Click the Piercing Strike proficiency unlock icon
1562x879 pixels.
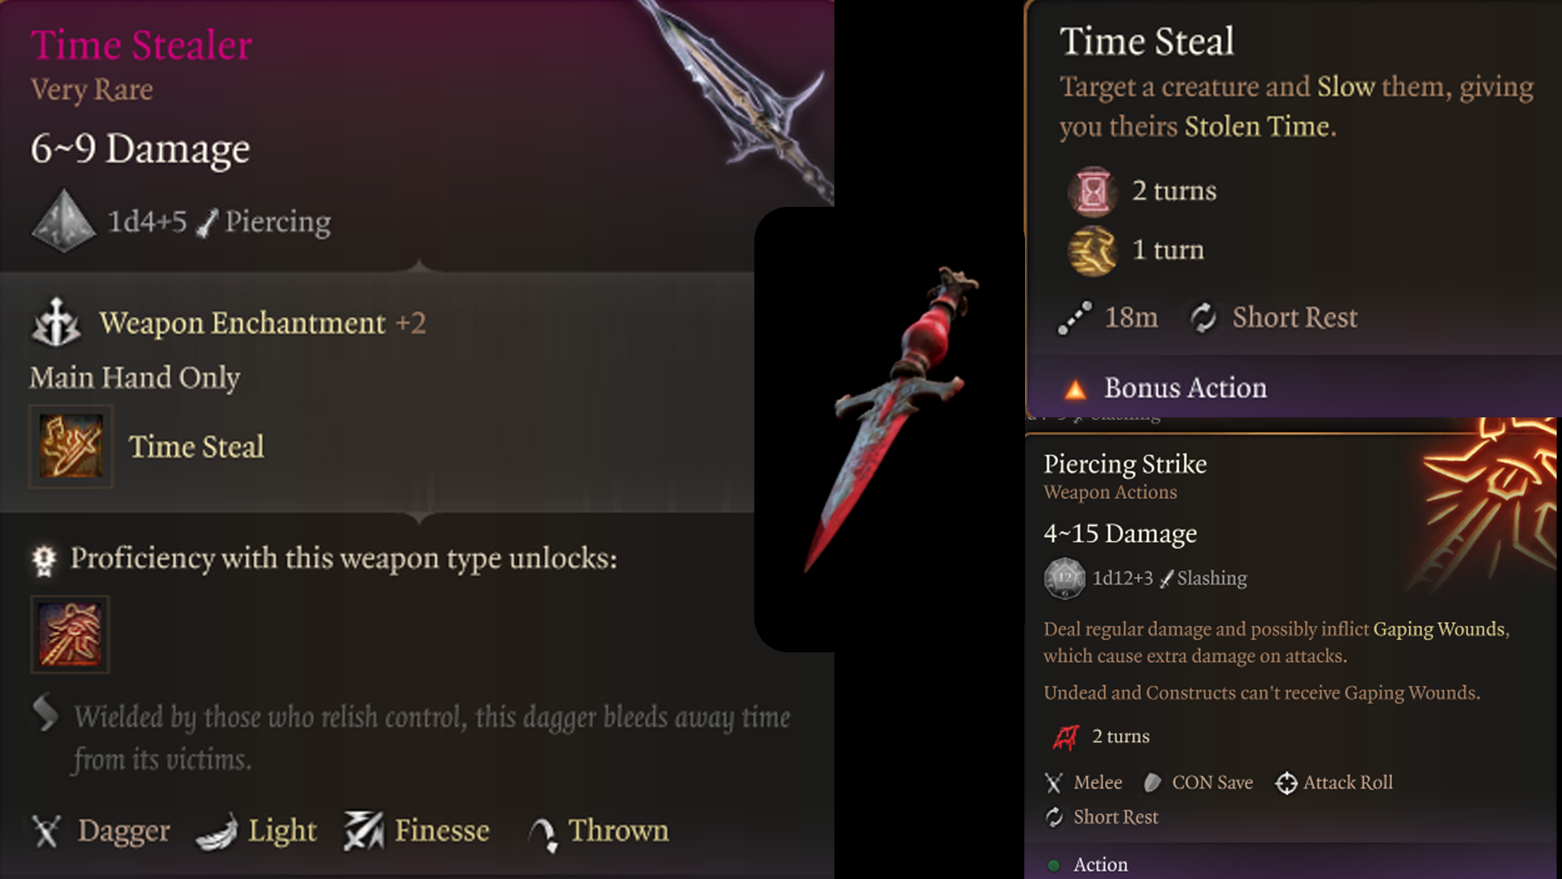pos(69,634)
